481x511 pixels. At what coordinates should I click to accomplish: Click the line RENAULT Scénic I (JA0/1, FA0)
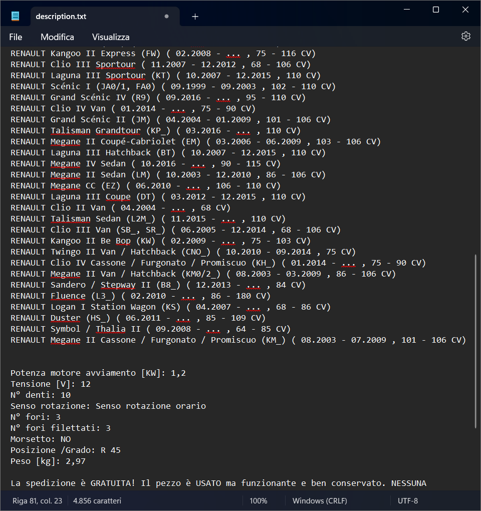173,87
